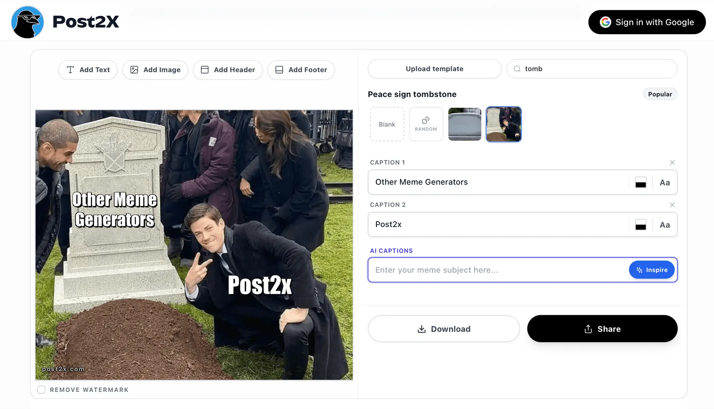714x409 pixels.
Task: Select the Post2x text on meme image
Action: [259, 285]
